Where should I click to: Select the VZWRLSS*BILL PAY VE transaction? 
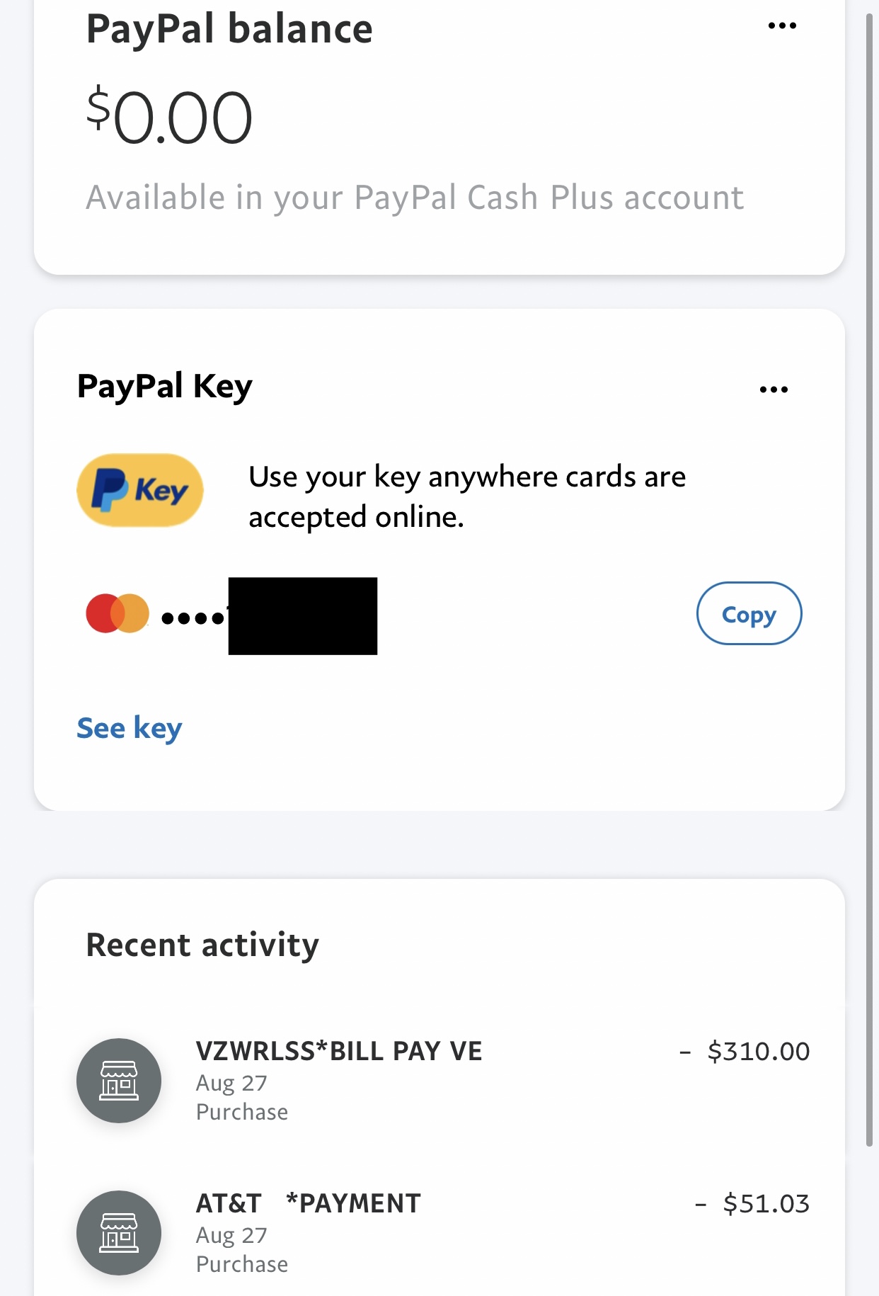[x=340, y=1052]
